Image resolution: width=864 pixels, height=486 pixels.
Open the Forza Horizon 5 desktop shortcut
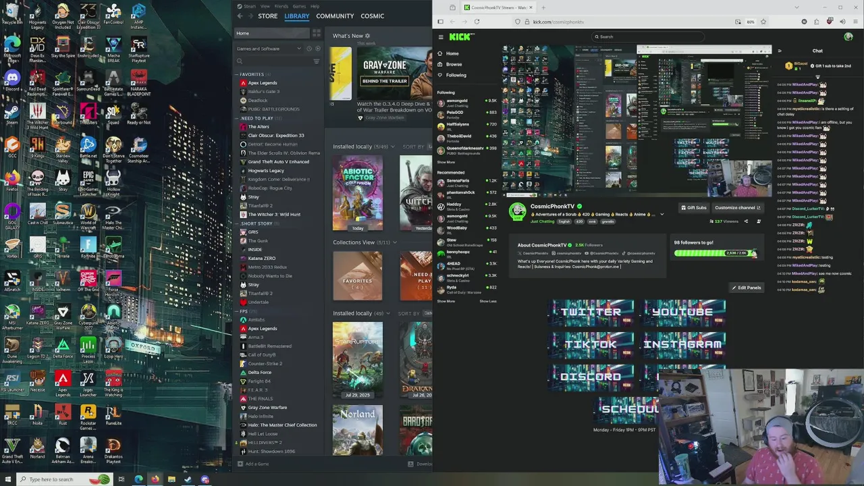point(113,284)
